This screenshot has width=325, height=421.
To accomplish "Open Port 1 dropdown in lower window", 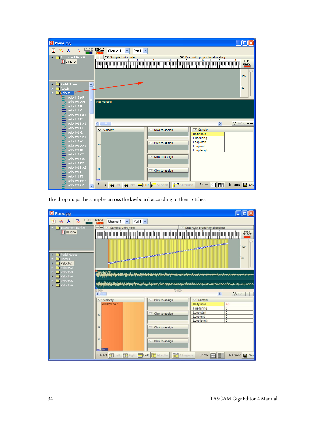I will pos(145,221).
